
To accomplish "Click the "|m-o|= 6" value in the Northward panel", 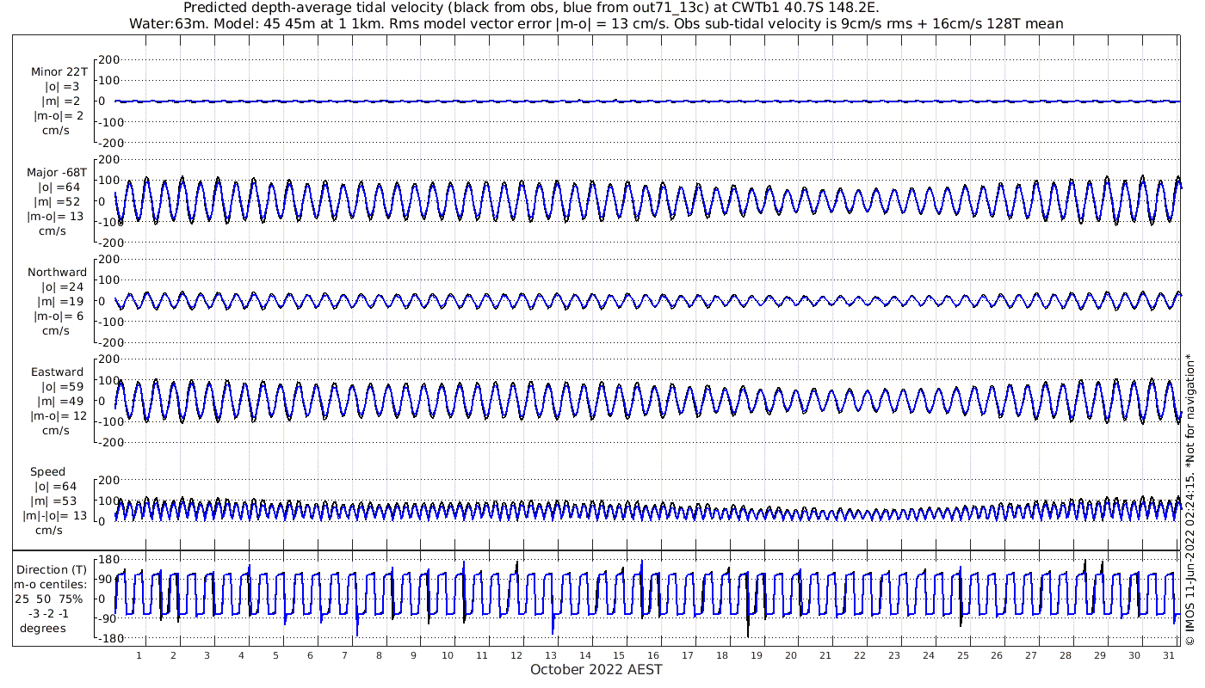I will pyautogui.click(x=59, y=316).
